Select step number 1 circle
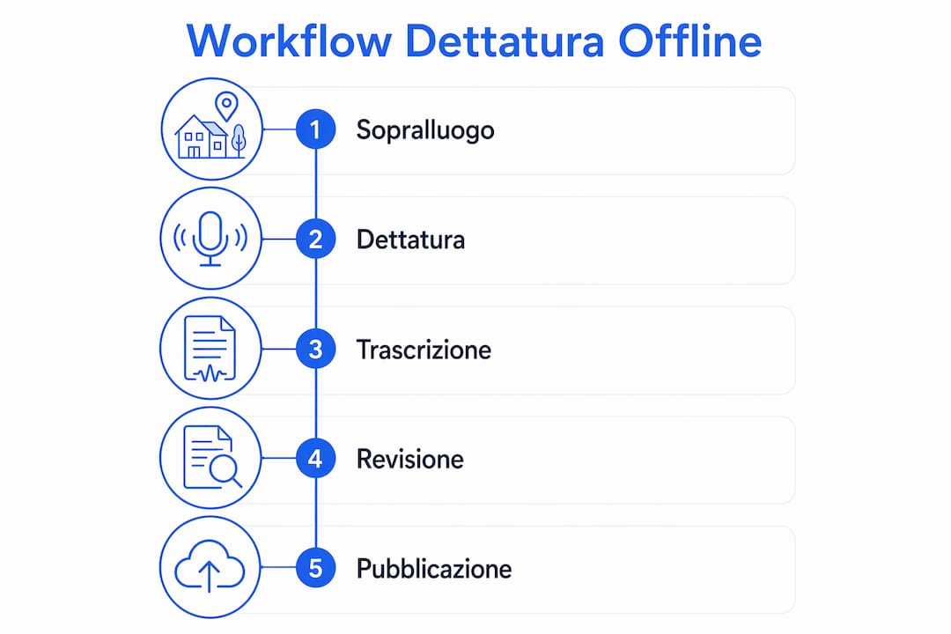The image size is (951, 634). (x=315, y=129)
